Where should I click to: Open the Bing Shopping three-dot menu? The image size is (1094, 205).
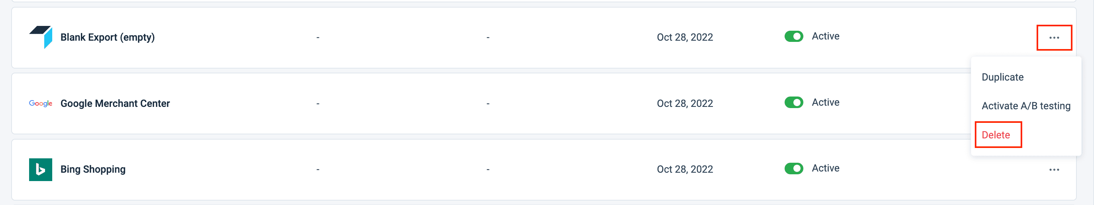tap(1054, 170)
